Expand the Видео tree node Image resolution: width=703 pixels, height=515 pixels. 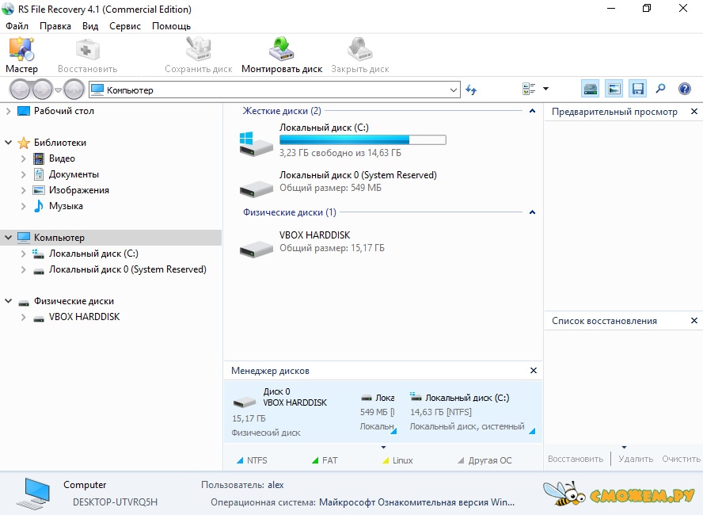coord(23,158)
